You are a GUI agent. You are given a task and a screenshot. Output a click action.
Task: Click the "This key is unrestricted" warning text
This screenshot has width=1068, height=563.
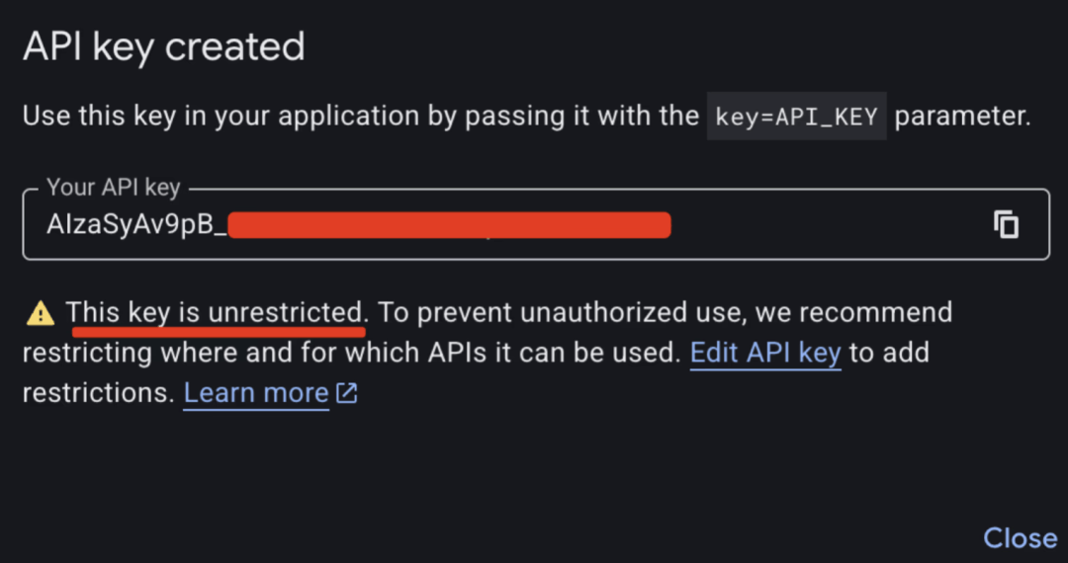216,312
